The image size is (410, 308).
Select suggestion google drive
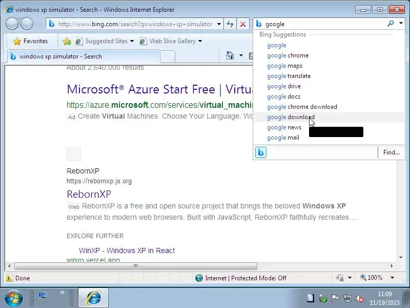(x=329, y=86)
